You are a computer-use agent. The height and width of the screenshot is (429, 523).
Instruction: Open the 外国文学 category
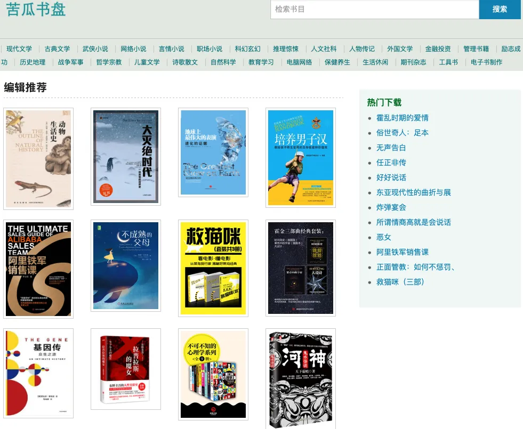(400, 49)
